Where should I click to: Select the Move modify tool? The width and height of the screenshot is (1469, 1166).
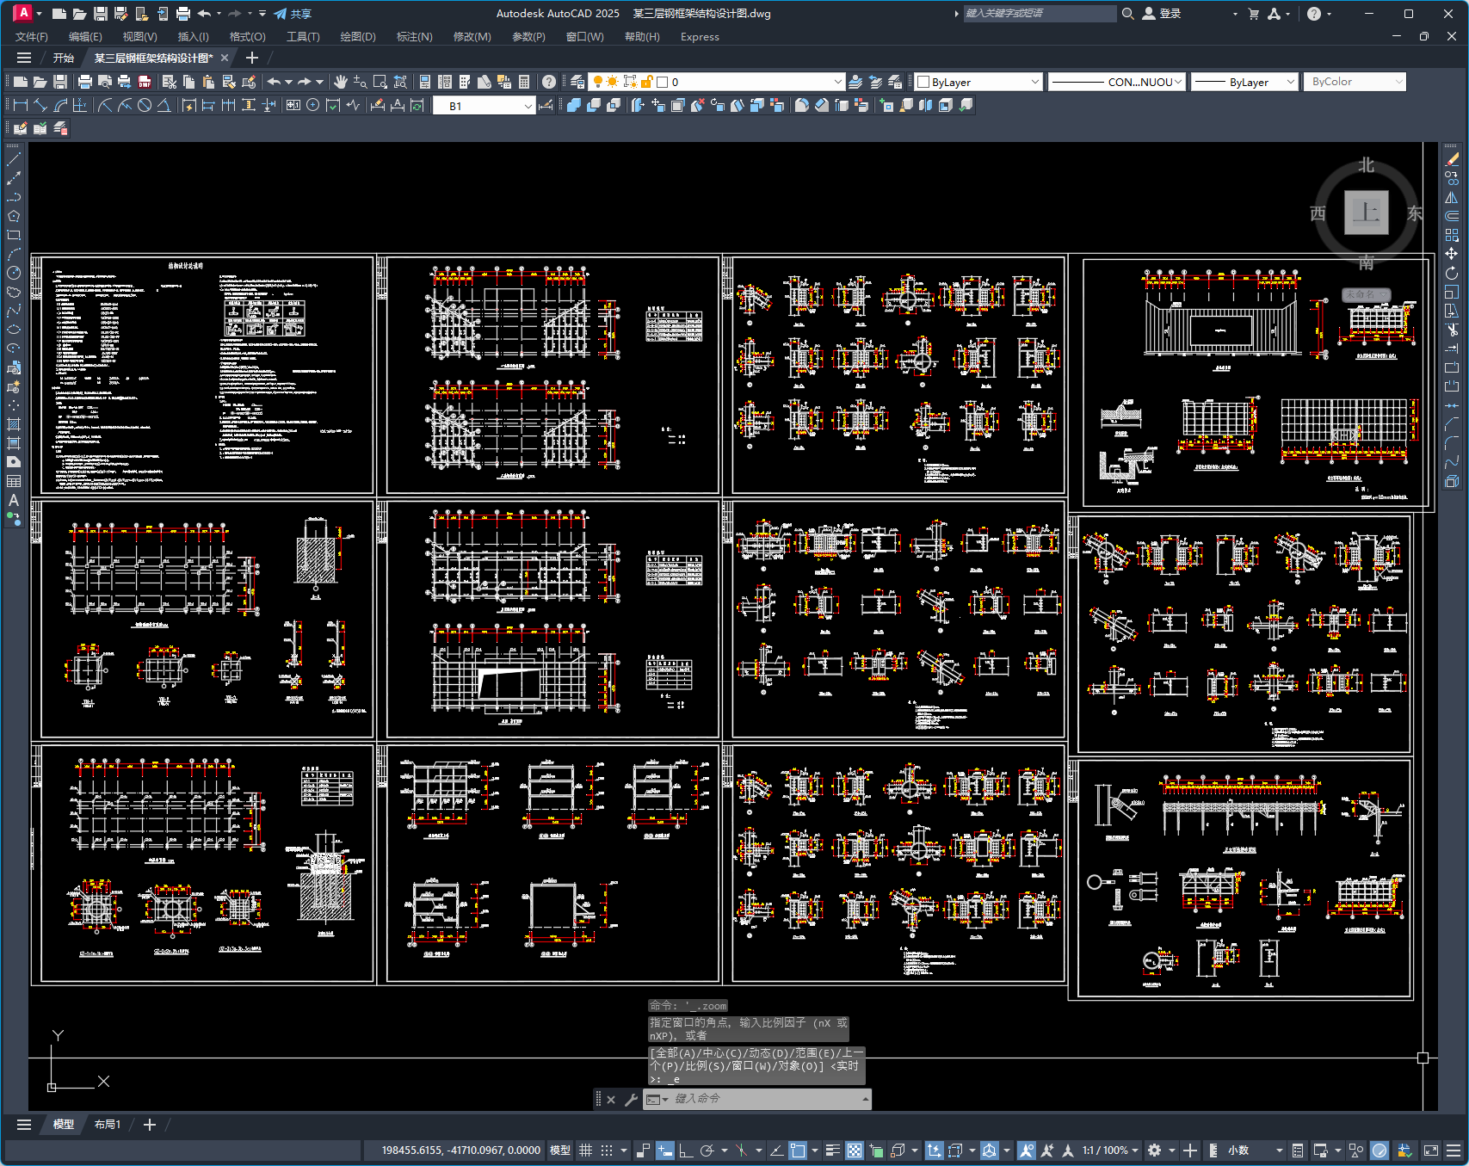(x=1452, y=254)
